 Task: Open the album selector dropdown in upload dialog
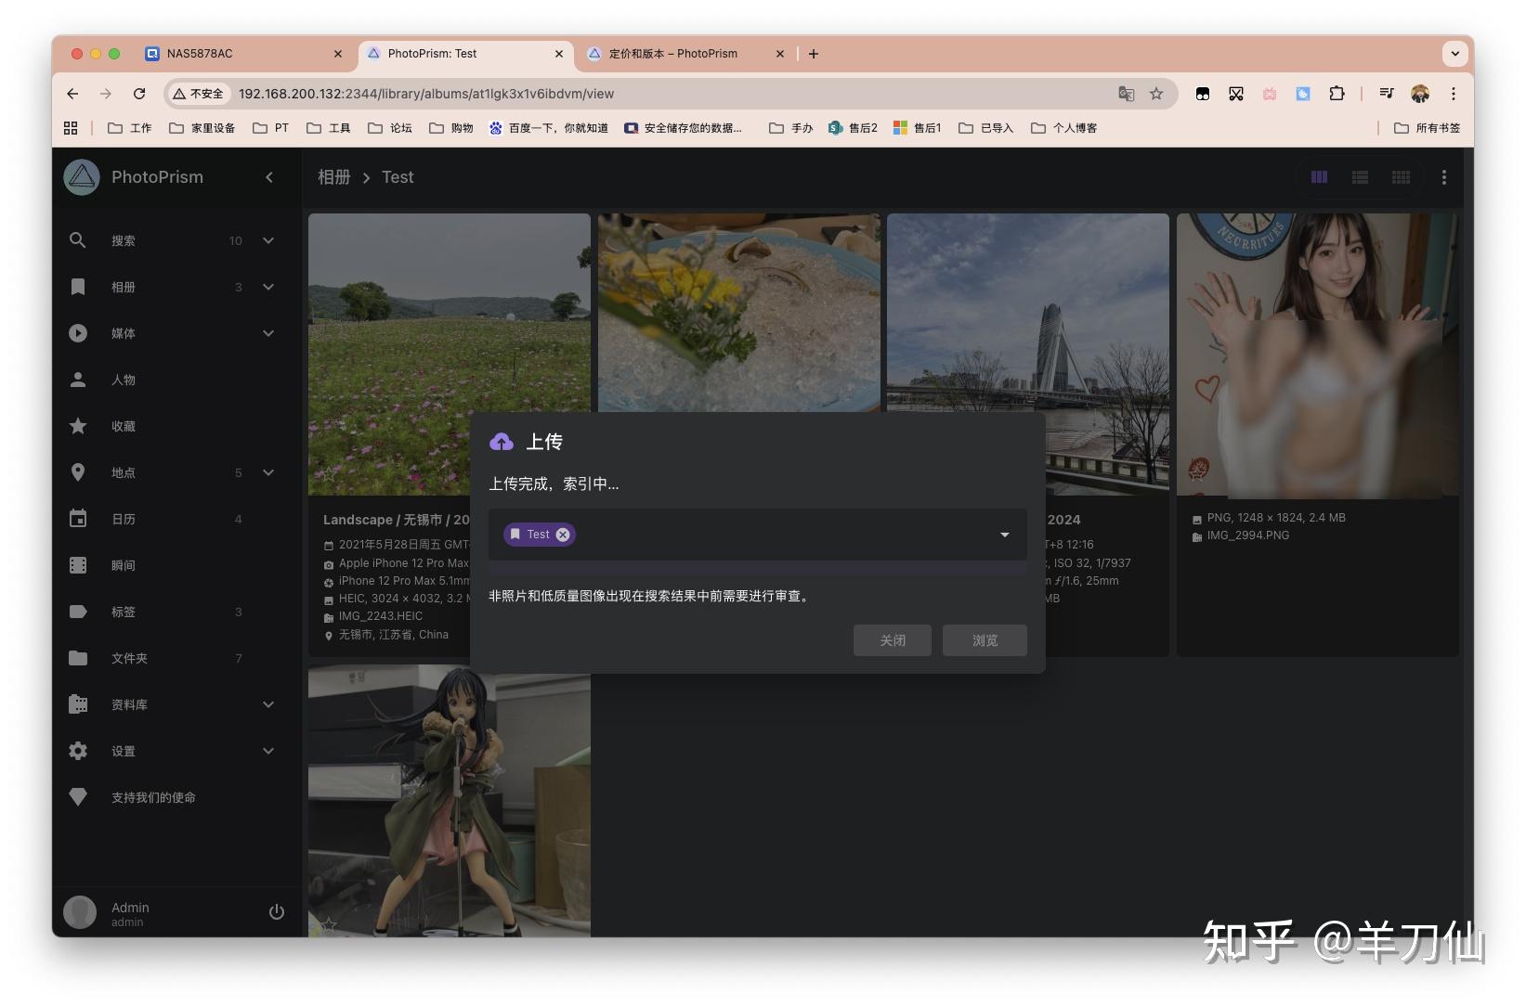click(x=1004, y=535)
